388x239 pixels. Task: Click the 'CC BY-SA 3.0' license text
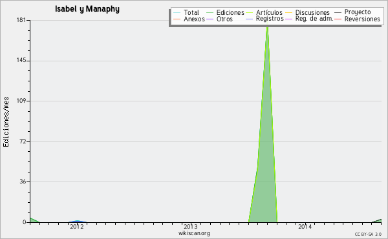click(x=368, y=234)
